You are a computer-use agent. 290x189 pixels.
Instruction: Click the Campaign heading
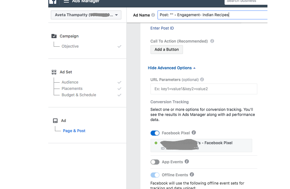click(x=69, y=36)
